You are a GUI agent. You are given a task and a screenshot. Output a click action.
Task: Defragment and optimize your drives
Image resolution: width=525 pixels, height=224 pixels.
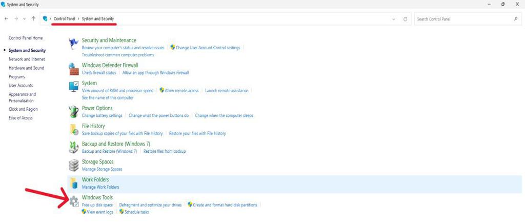tap(150, 205)
